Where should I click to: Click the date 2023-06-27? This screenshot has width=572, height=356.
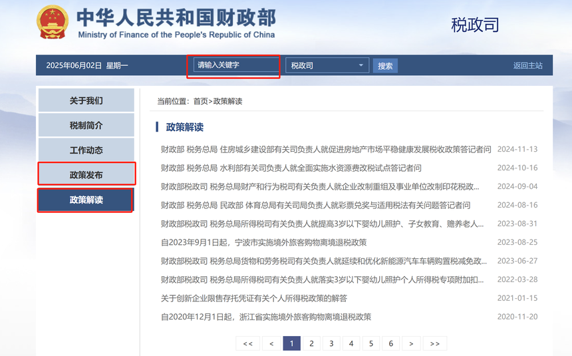[x=517, y=261]
